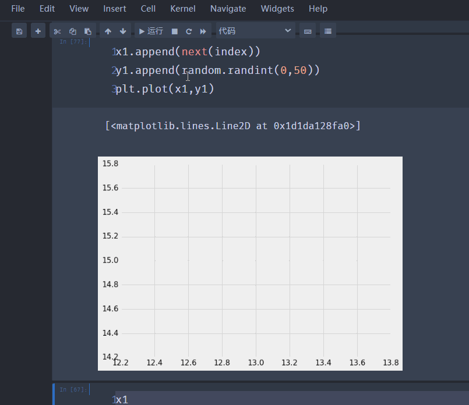Image resolution: width=469 pixels, height=405 pixels.
Task: Open the command palette keyboard icon
Action: coord(308,31)
